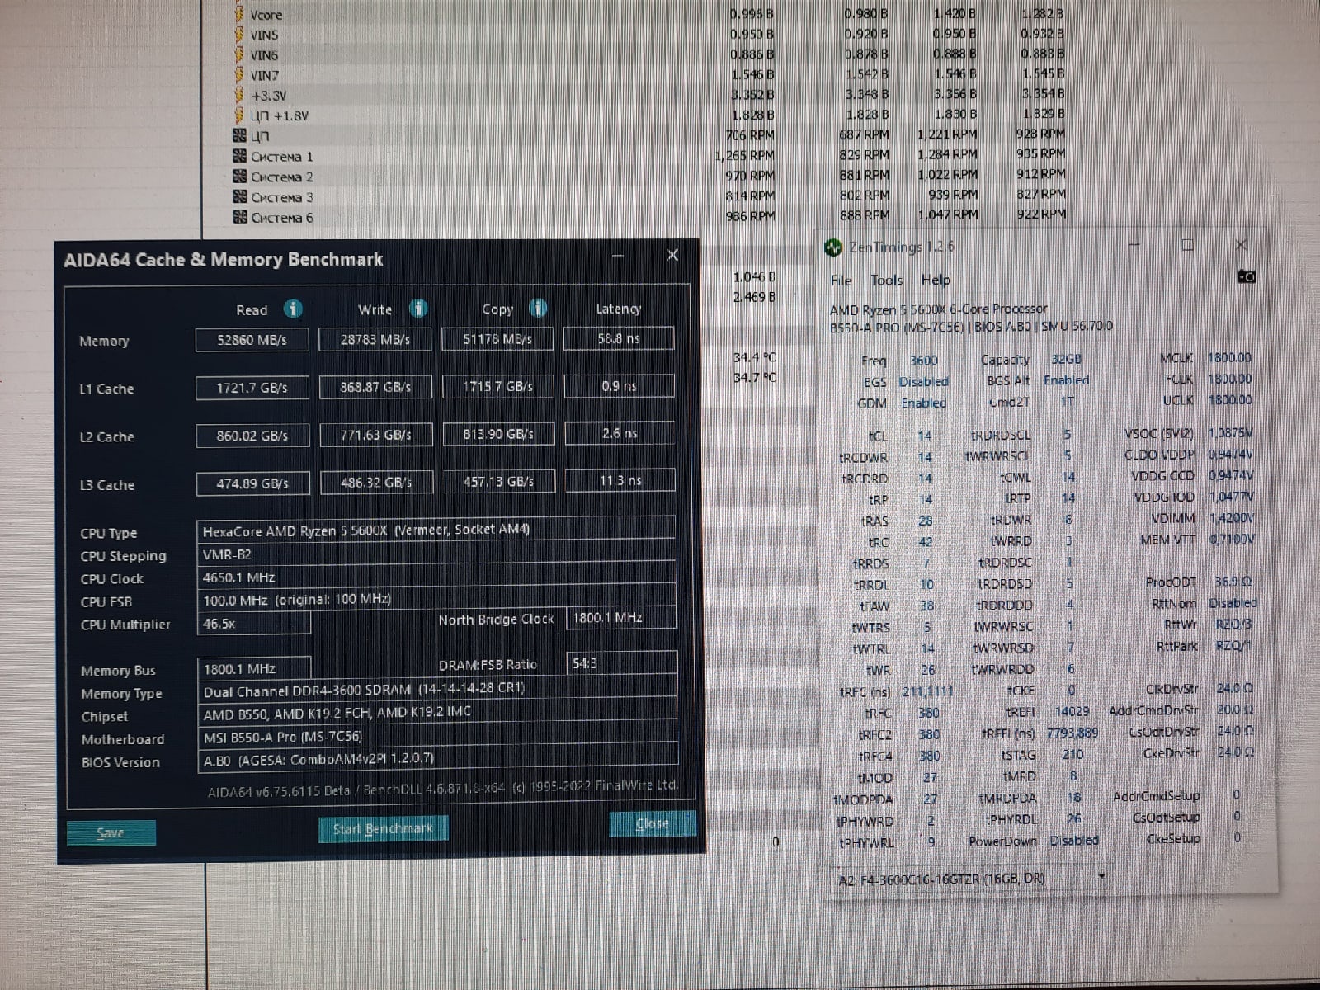Click the Capacity value 32GB in ZenTimings
The height and width of the screenshot is (990, 1320).
coord(1067,360)
